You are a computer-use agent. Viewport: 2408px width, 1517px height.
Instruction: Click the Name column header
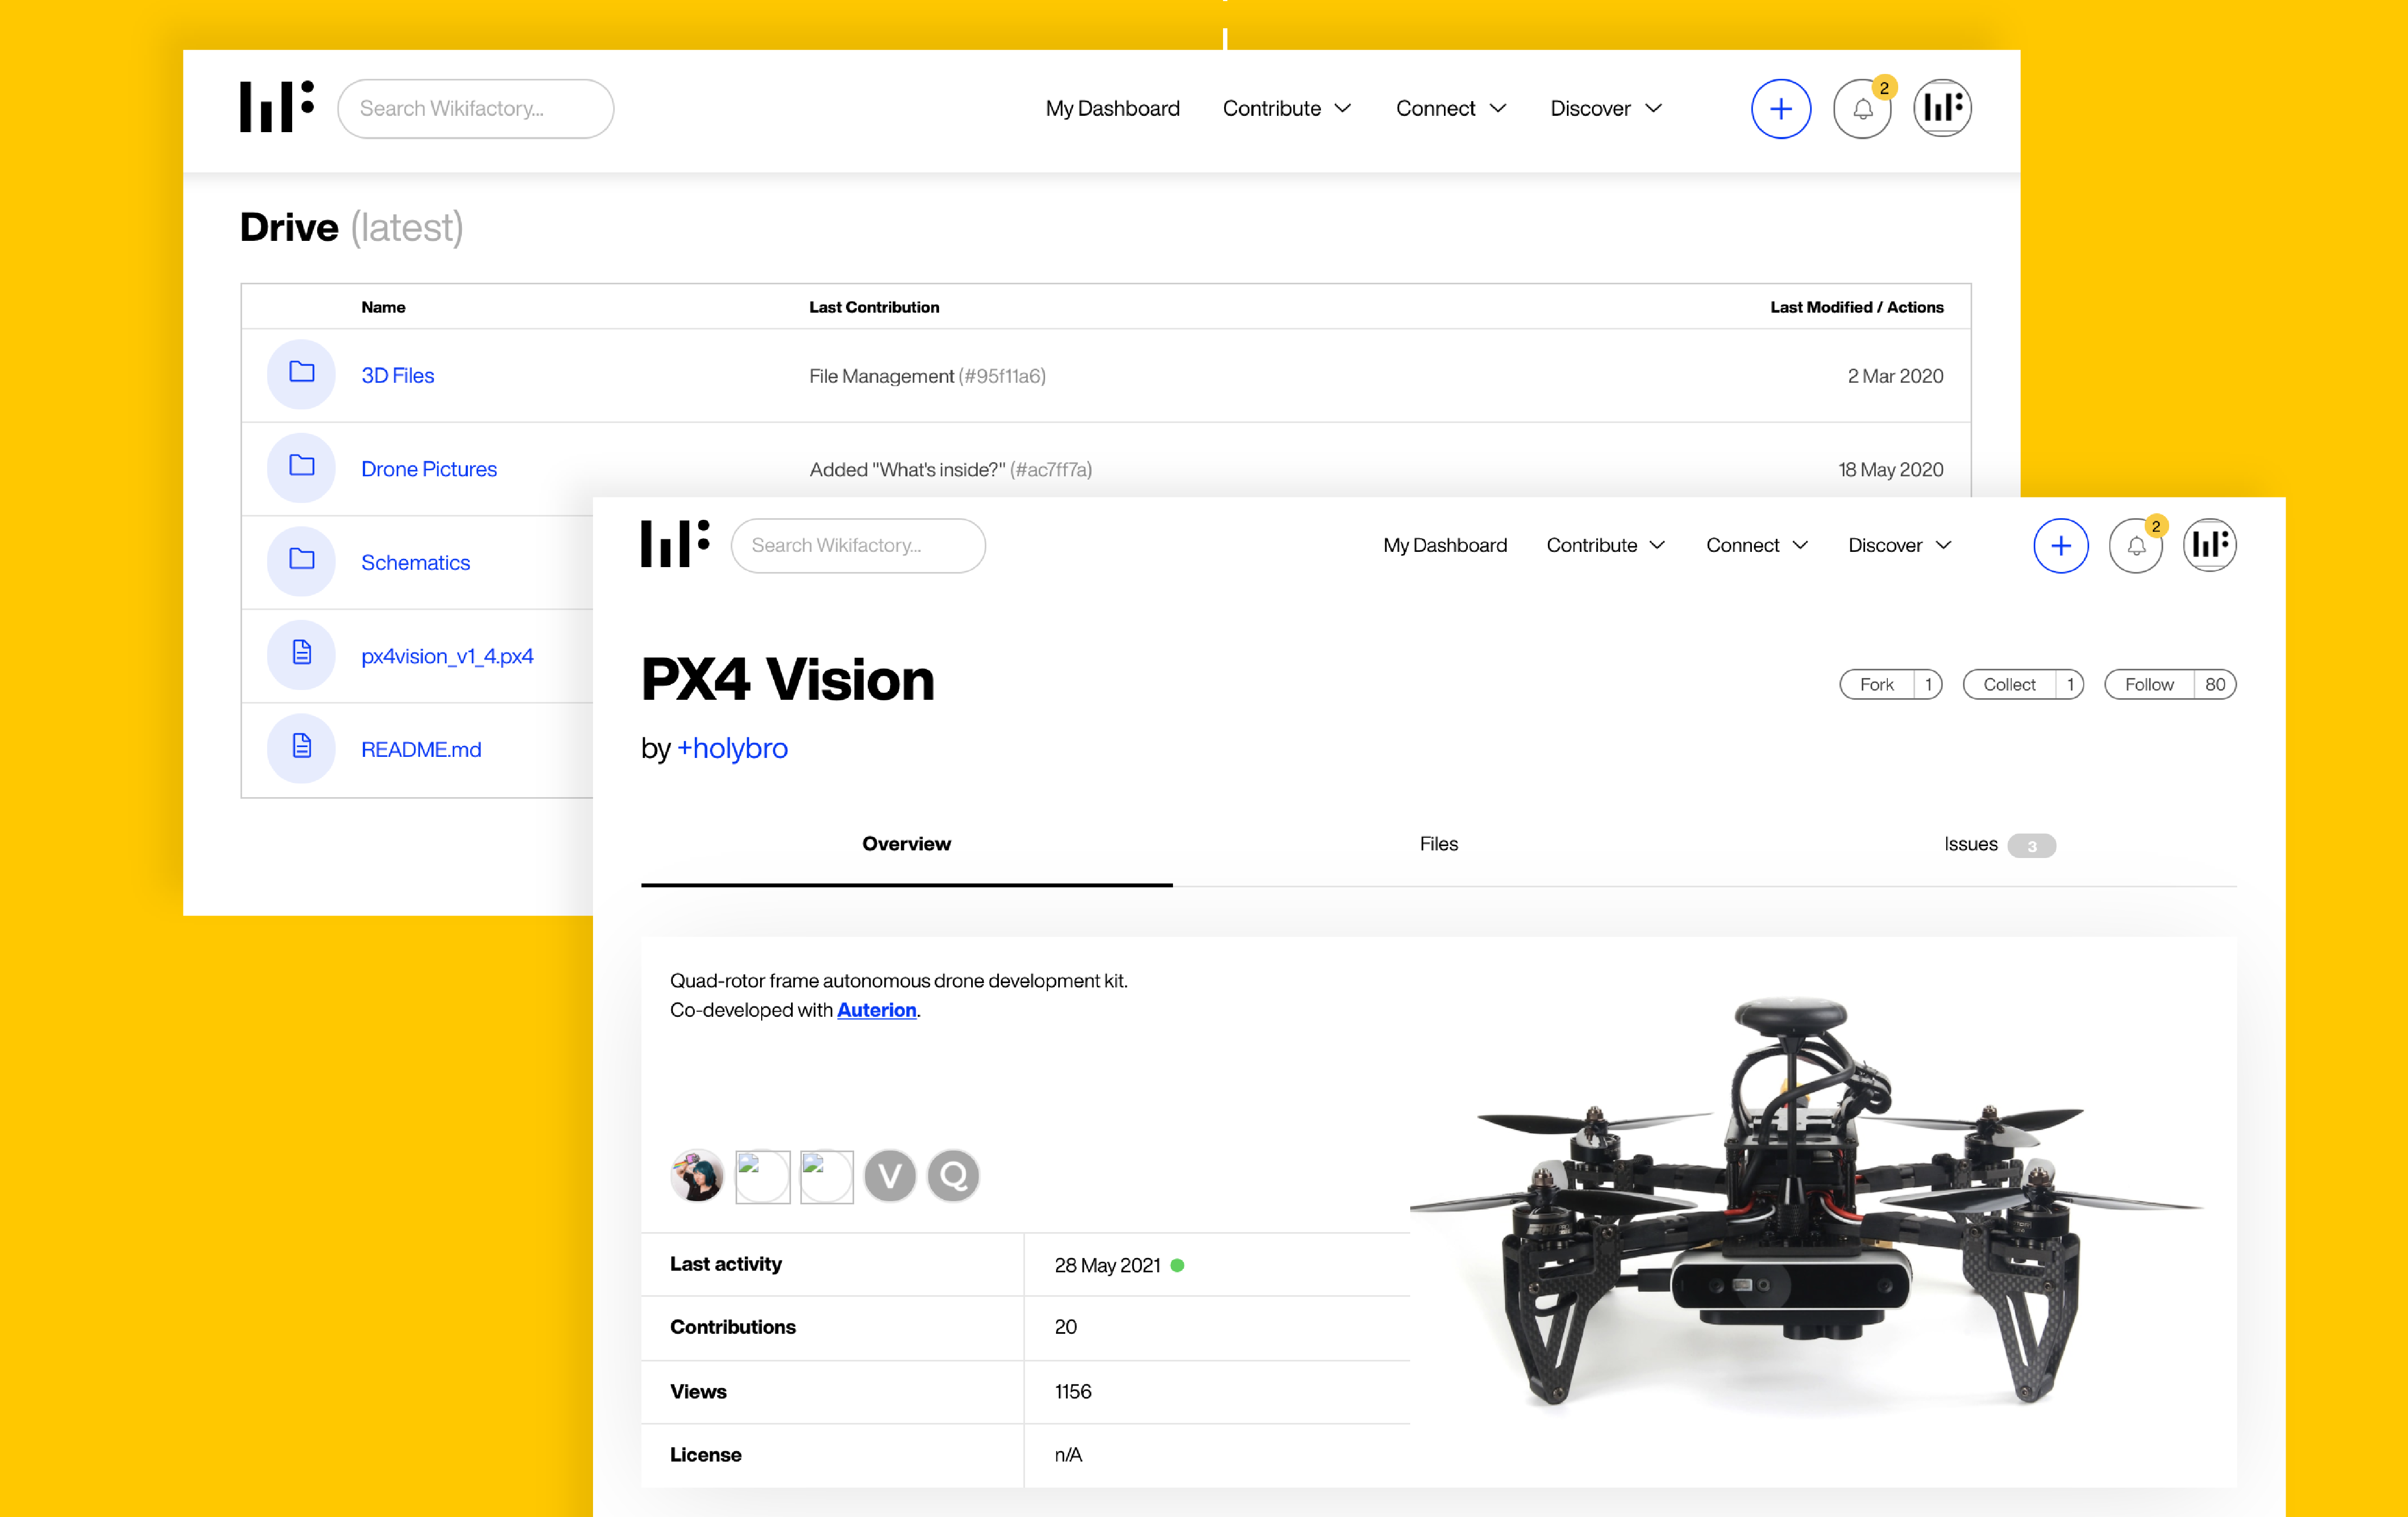coord(383,307)
